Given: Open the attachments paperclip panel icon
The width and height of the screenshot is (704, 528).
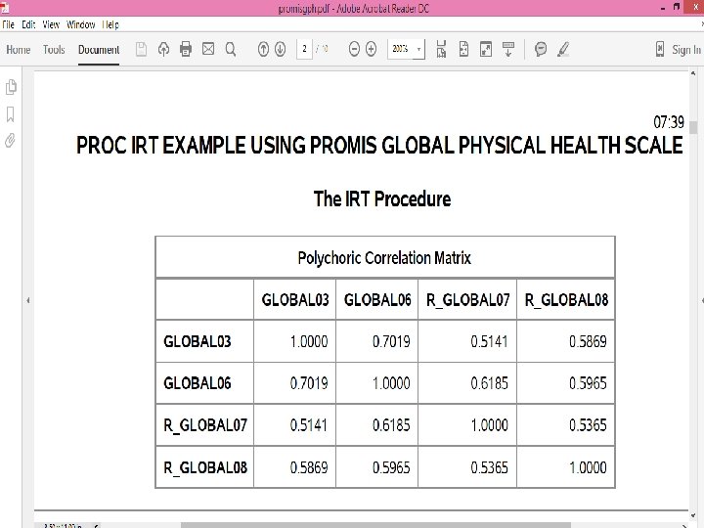Looking at the screenshot, I should click(10, 141).
